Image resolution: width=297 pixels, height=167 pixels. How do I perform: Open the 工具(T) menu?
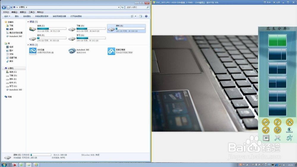[31, 12]
